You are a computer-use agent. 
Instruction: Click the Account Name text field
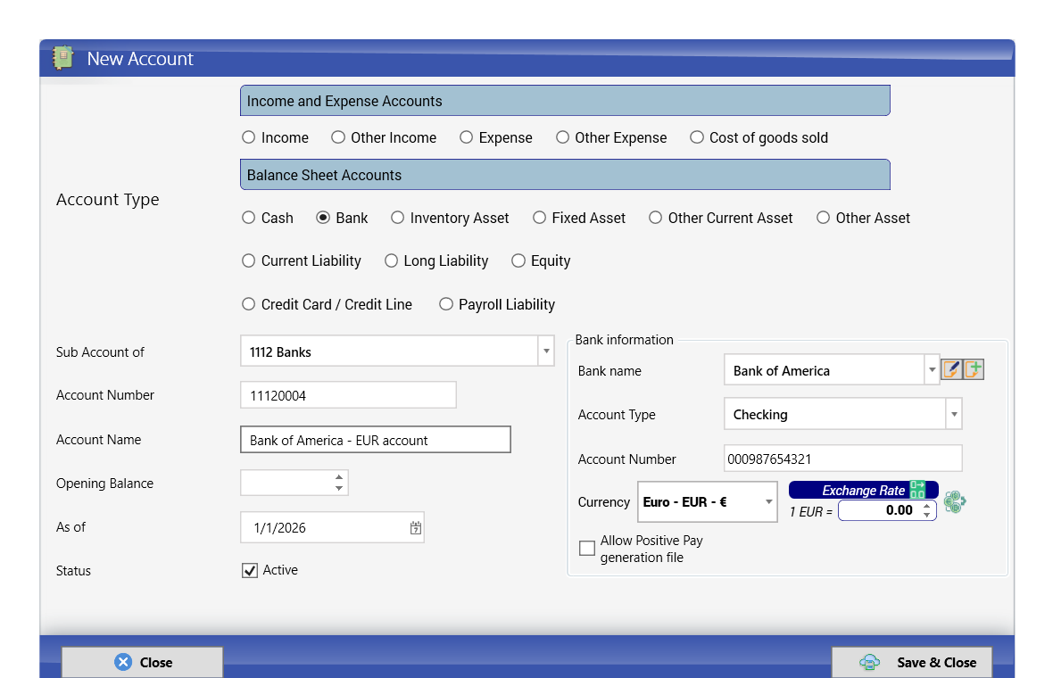click(x=376, y=440)
